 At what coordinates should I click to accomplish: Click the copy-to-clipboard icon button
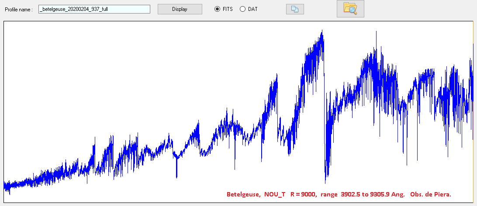(295, 9)
